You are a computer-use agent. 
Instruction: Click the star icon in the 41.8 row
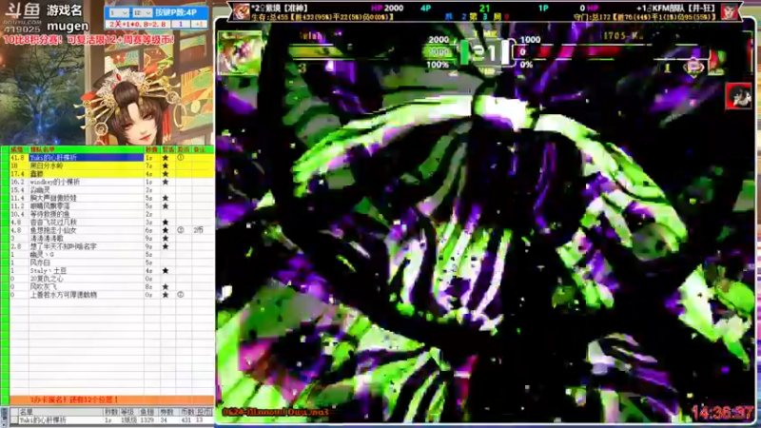click(166, 158)
